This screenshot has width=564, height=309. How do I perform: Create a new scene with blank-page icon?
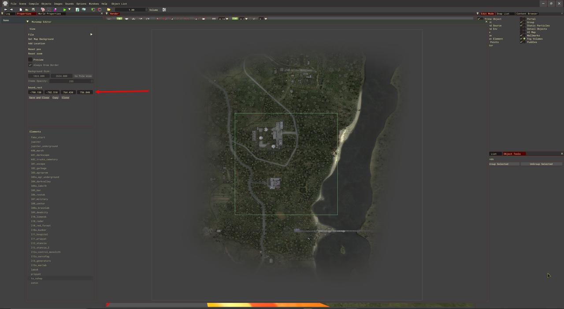21,9
